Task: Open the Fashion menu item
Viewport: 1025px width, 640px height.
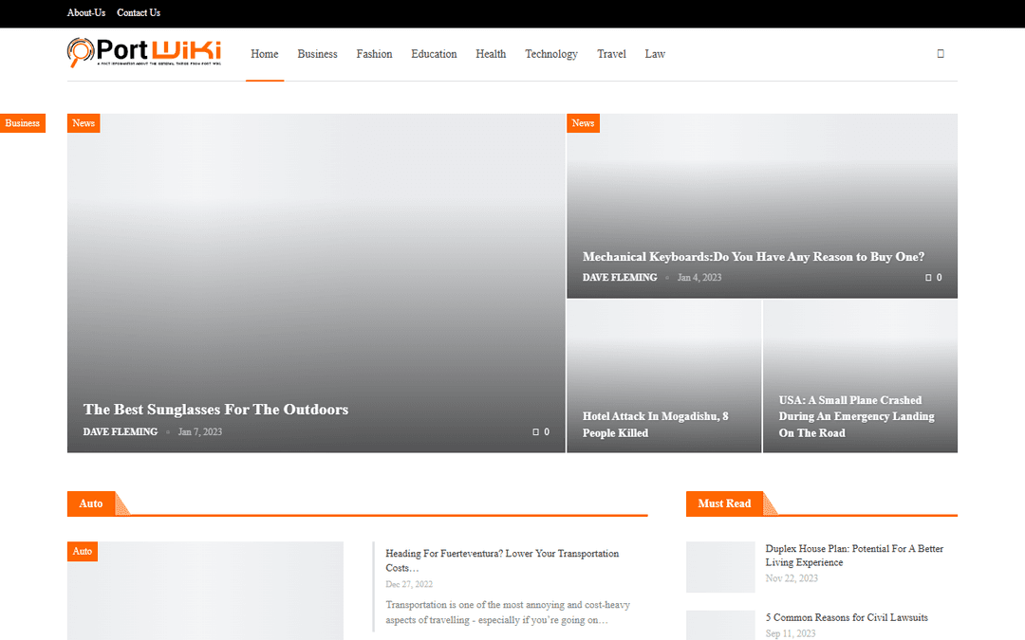Action: click(x=375, y=54)
